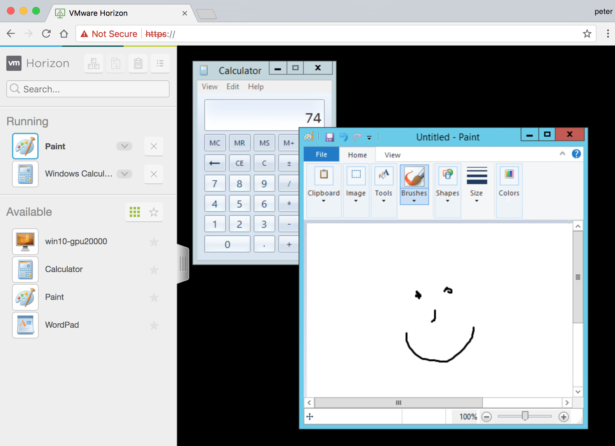
Task: Collapse the Horizon sidebar handle
Action: (183, 264)
